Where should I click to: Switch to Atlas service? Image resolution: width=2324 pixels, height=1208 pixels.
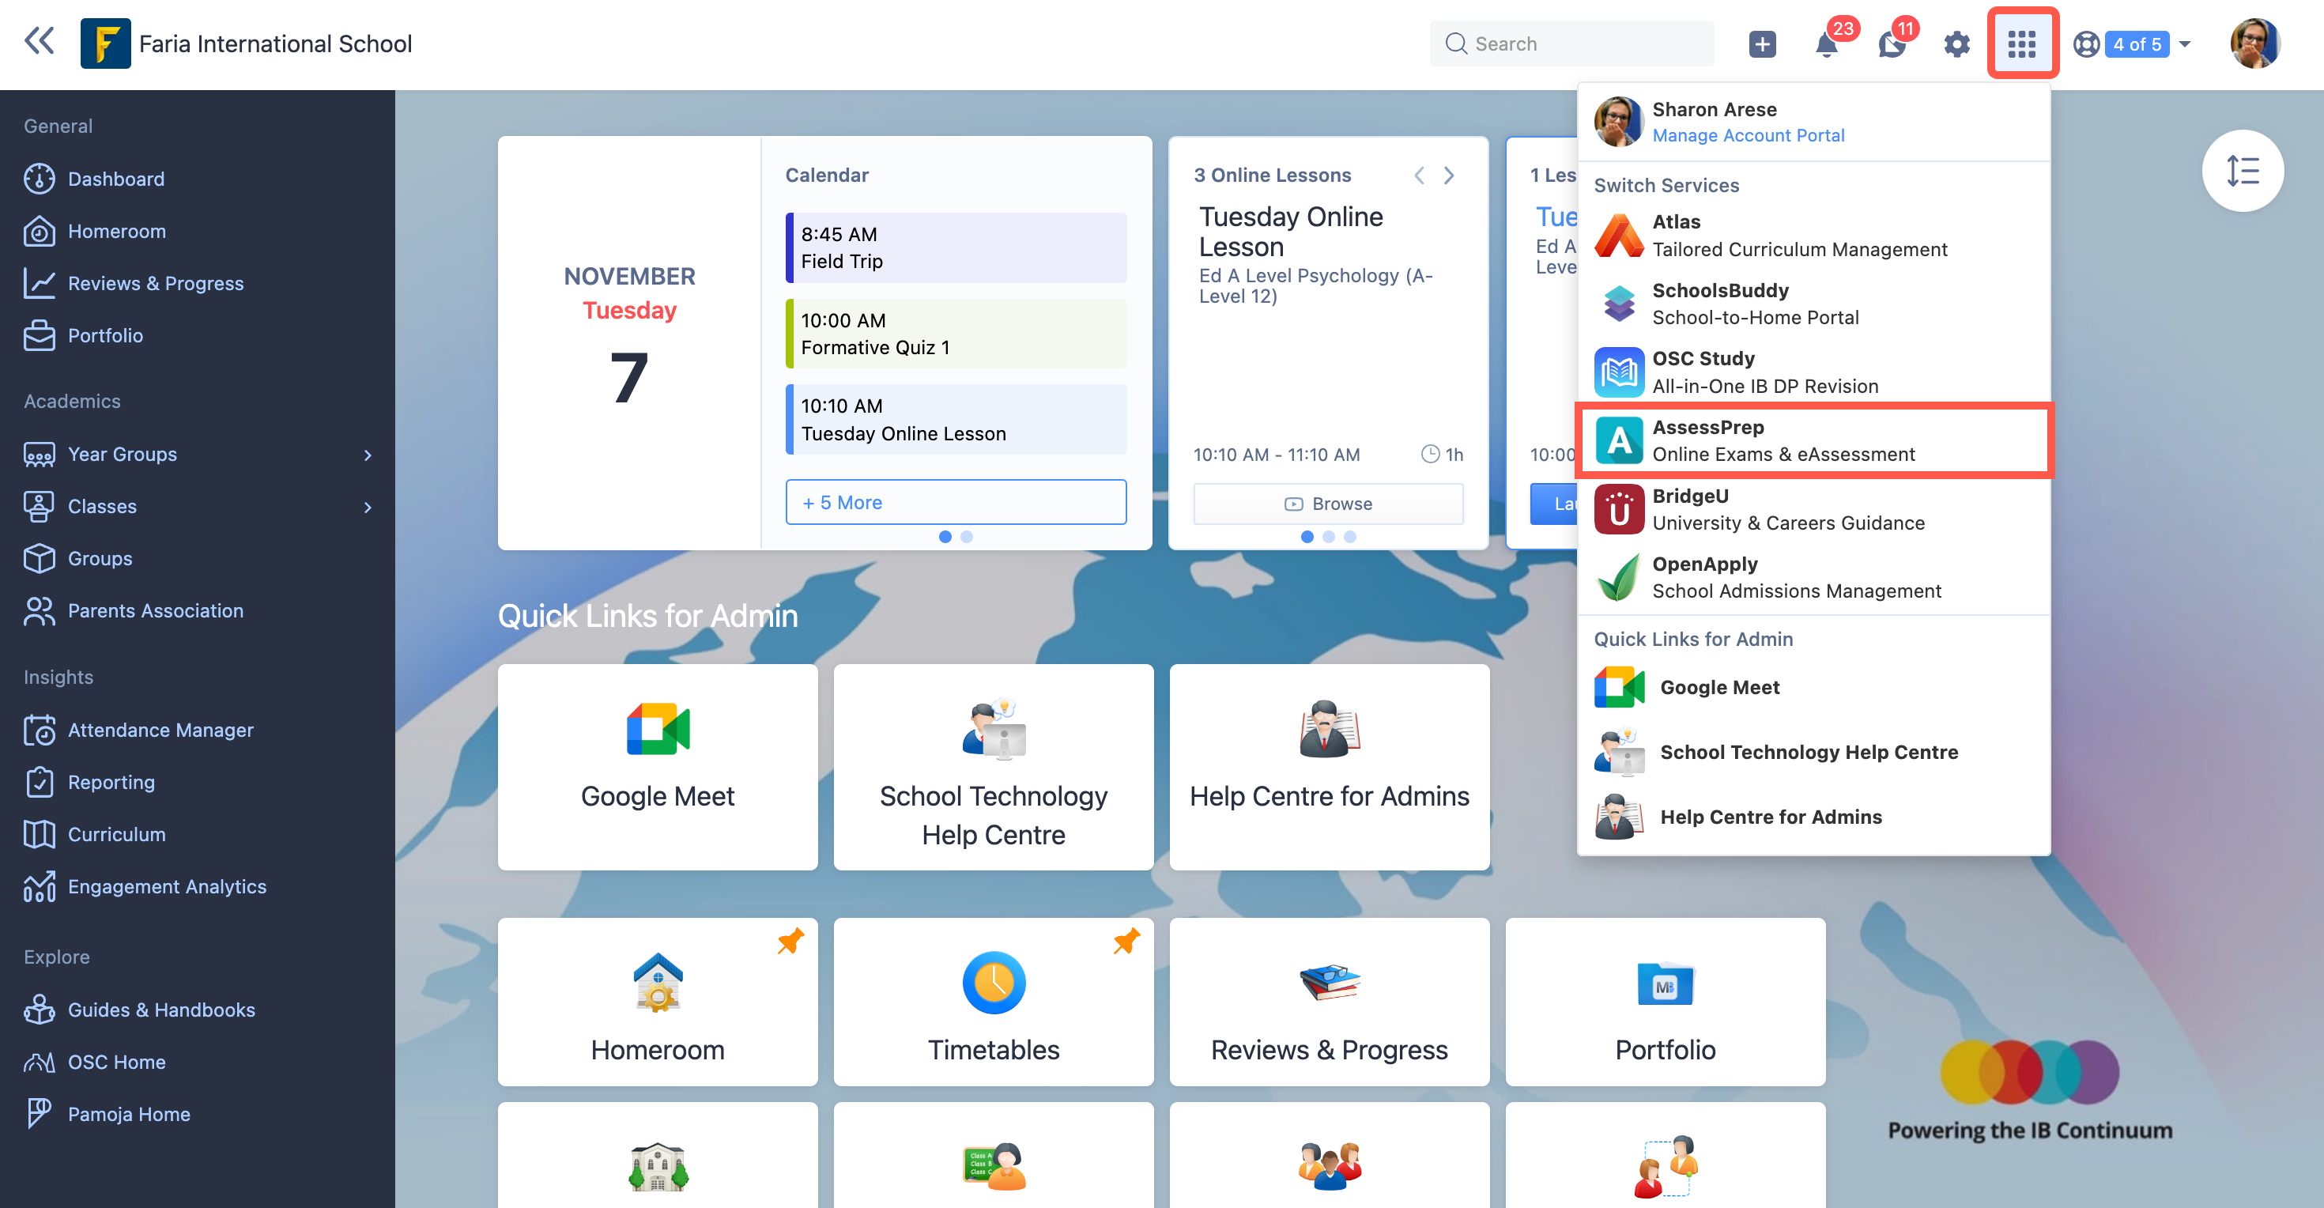point(1813,236)
